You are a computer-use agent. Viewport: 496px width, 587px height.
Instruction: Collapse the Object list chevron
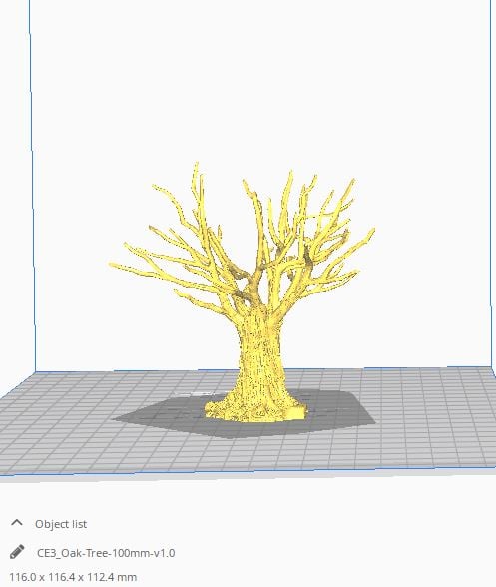point(17,523)
